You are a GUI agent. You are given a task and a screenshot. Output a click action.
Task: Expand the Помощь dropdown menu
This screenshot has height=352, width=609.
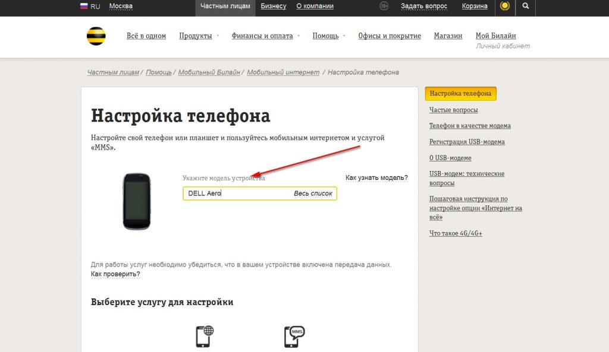328,36
